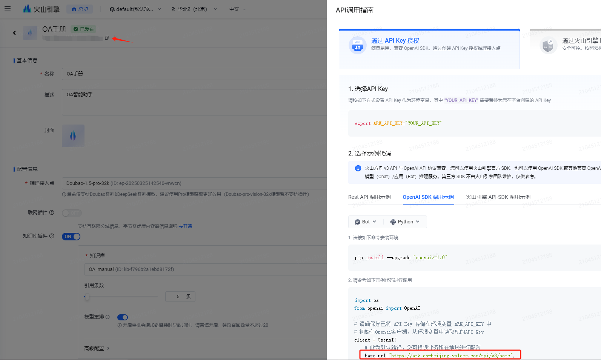601x360 pixels.
Task: Click the 配置信息 section heading
Action: click(x=27, y=169)
